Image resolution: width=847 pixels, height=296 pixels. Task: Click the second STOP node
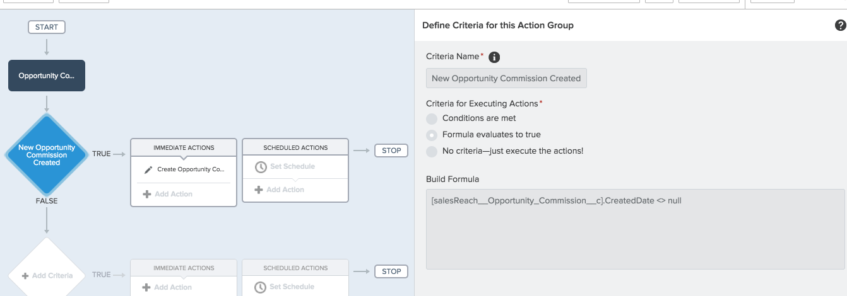tap(391, 271)
